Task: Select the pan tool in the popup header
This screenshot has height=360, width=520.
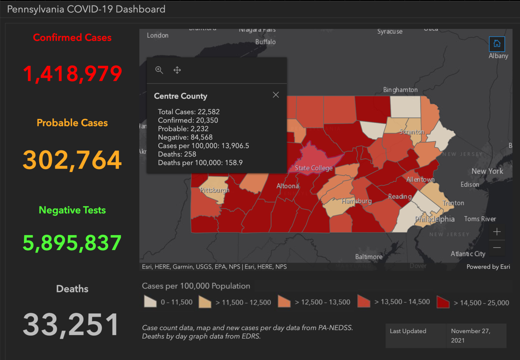Action: tap(177, 70)
